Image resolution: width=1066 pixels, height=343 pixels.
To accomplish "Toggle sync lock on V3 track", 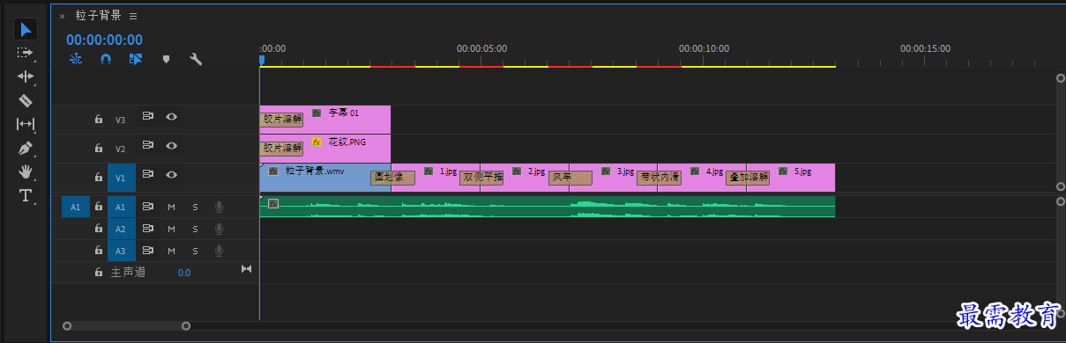I will (148, 116).
